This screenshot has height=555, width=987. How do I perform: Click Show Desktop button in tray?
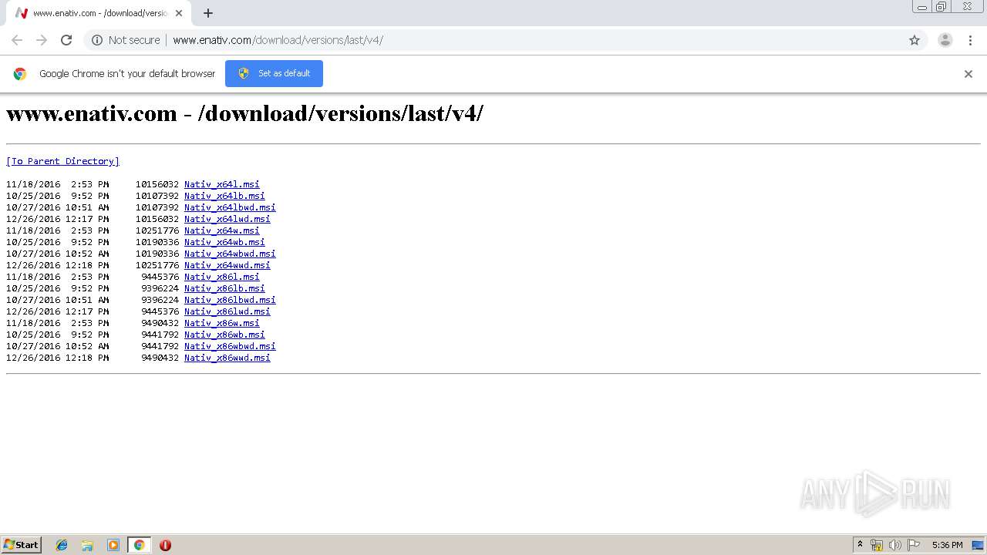tap(979, 545)
